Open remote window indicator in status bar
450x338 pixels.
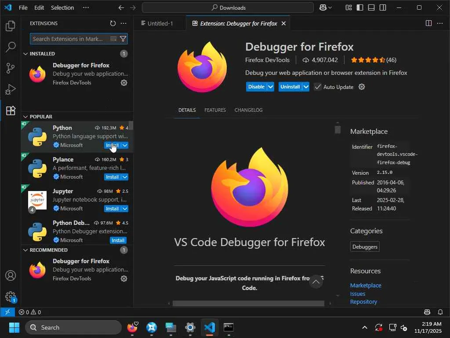7,312
